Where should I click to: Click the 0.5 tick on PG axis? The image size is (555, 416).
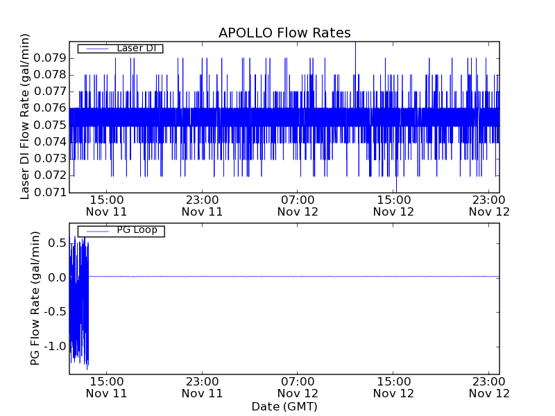pos(57,243)
